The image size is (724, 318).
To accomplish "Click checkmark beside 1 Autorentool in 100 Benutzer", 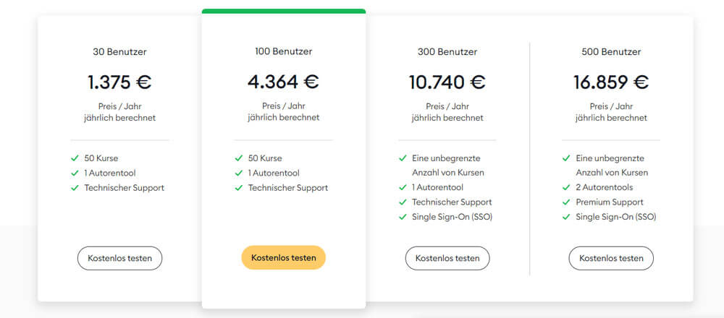I will [x=239, y=173].
